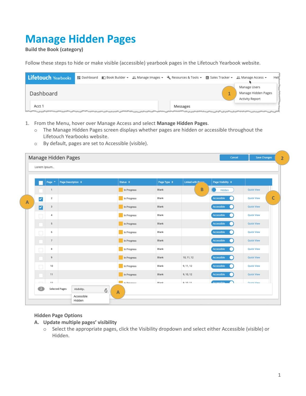Click the Manage Images people icon

pyautogui.click(x=134, y=77)
